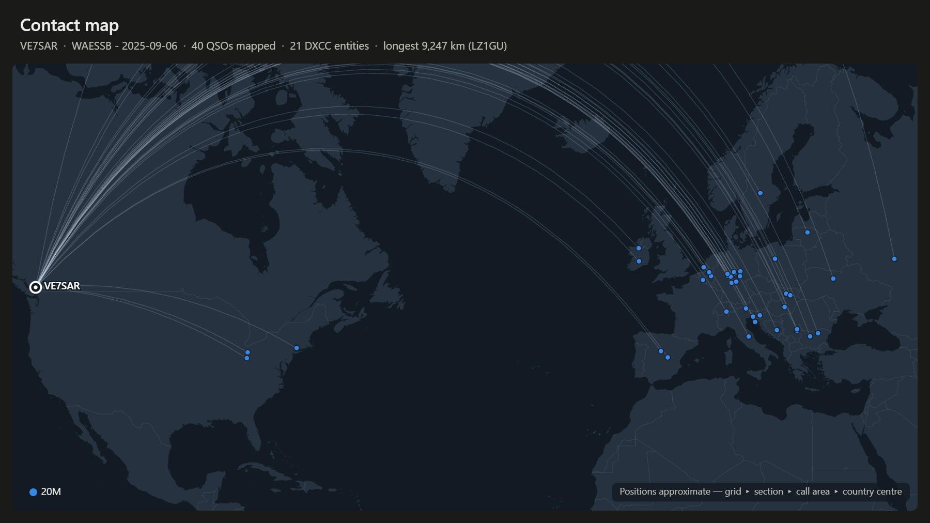Image resolution: width=930 pixels, height=523 pixels.
Task: Select the 20M band legend dot
Action: [33, 492]
